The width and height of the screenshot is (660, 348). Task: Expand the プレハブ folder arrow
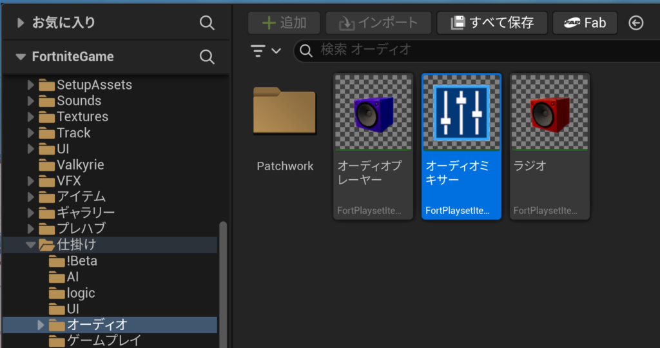pos(30,229)
